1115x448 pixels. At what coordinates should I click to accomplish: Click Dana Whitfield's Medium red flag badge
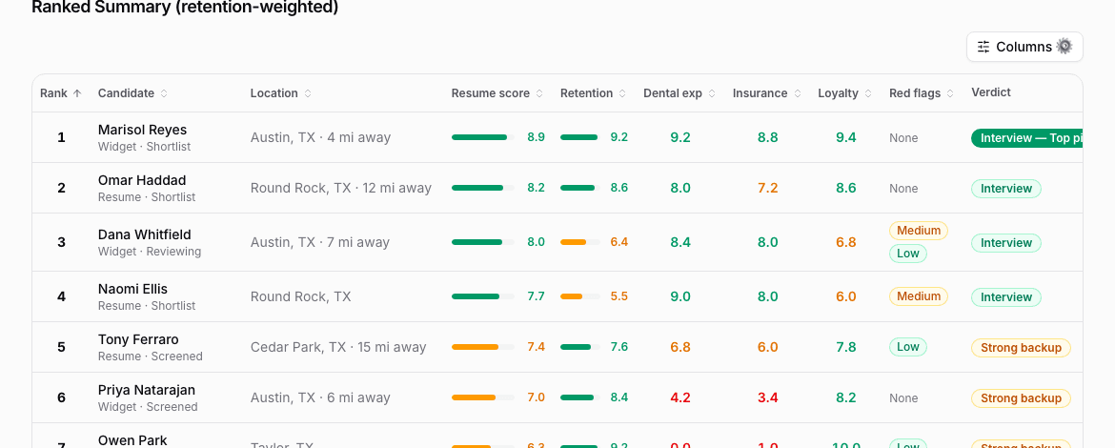tap(918, 231)
